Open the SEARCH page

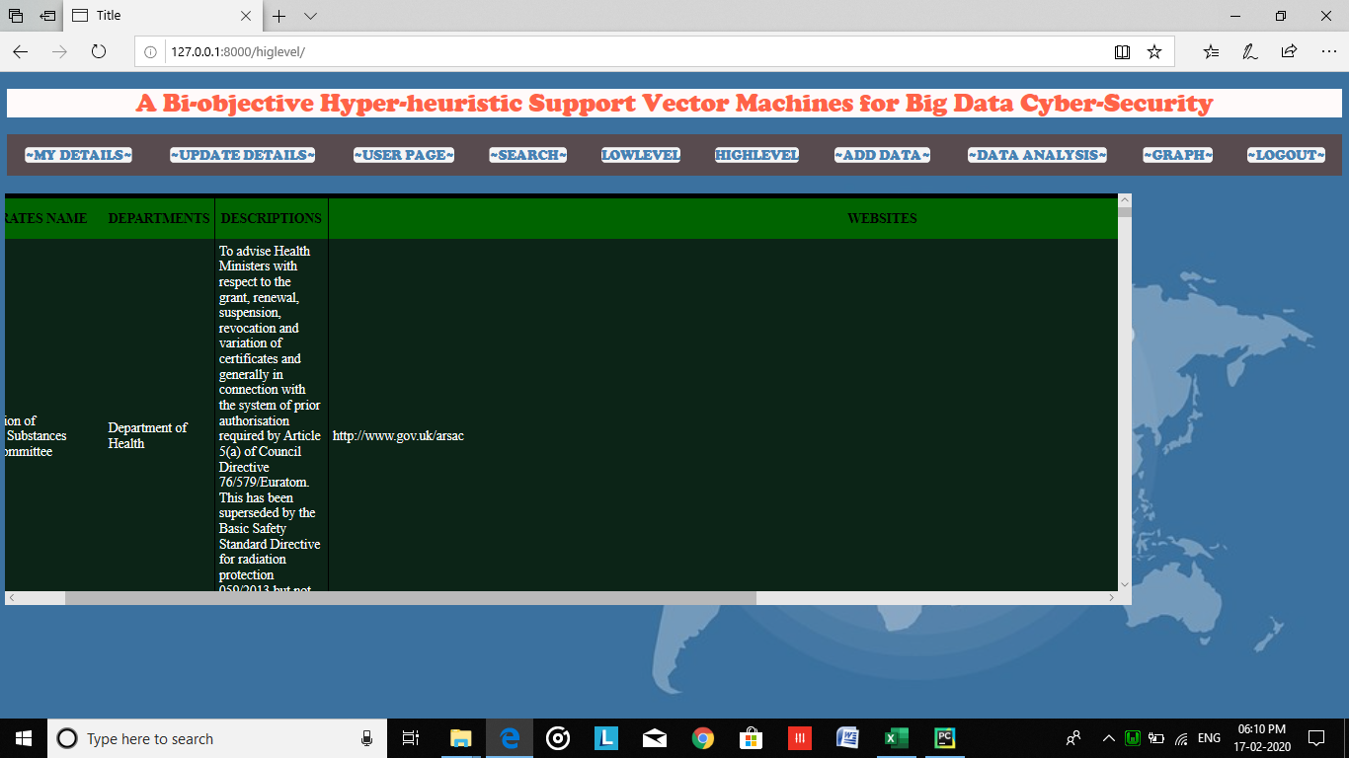point(528,155)
